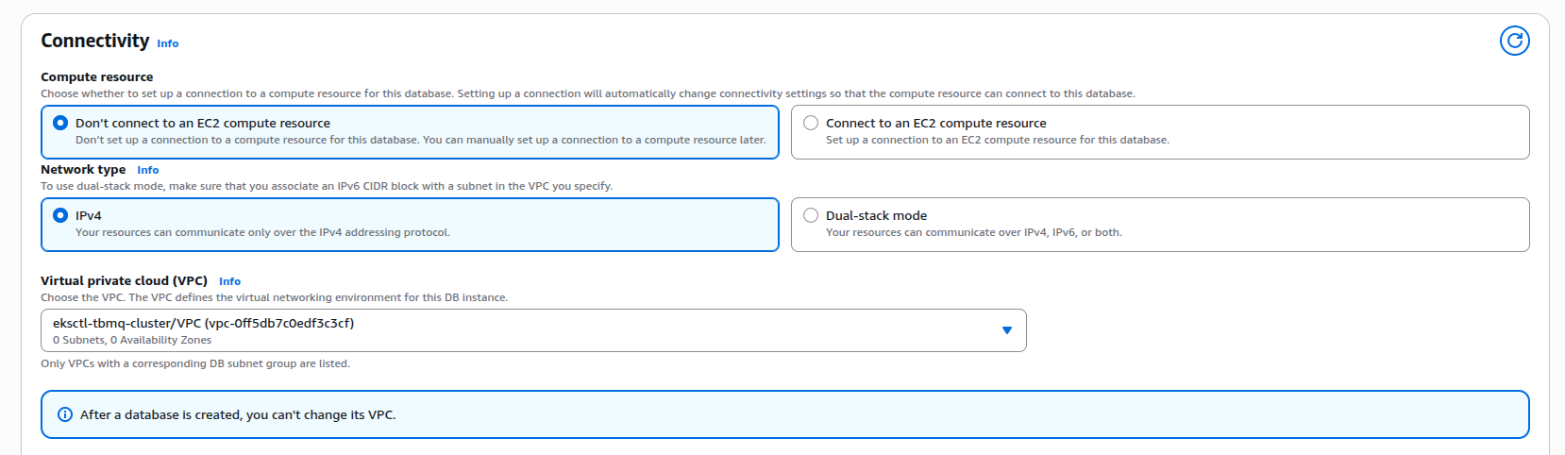Click the refresh icon in Connectivity panel

1514,41
